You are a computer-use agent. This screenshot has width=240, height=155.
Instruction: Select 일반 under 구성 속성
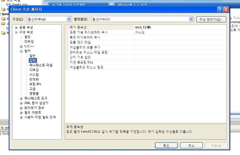27,37
